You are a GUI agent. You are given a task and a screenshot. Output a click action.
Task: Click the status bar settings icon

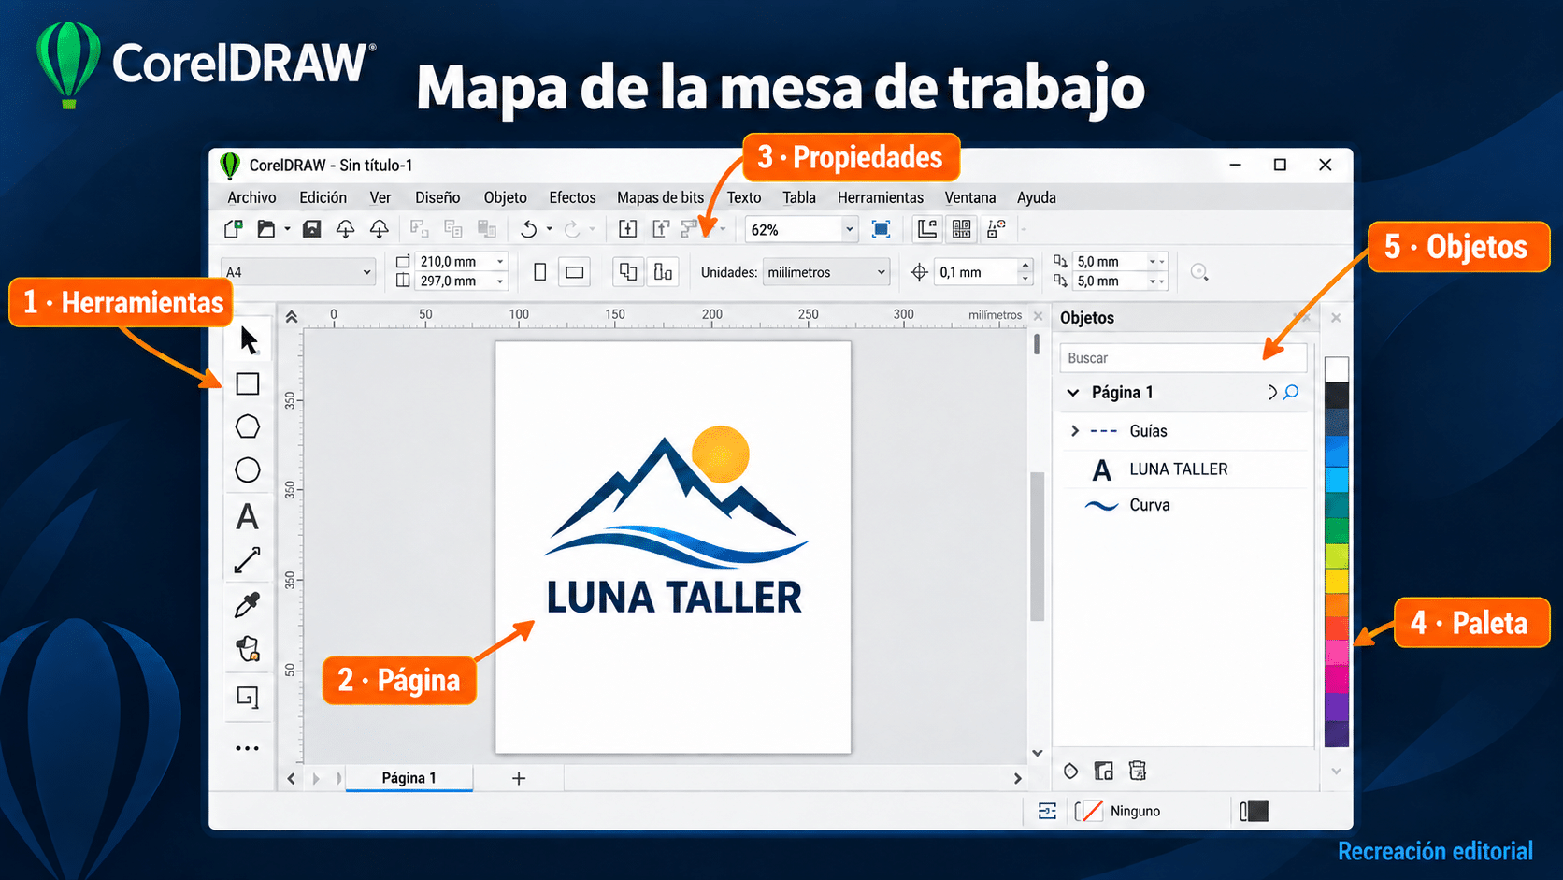coord(1047,811)
